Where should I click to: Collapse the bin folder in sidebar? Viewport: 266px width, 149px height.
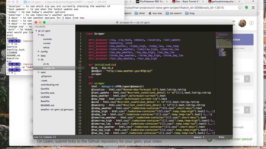coord(39,35)
